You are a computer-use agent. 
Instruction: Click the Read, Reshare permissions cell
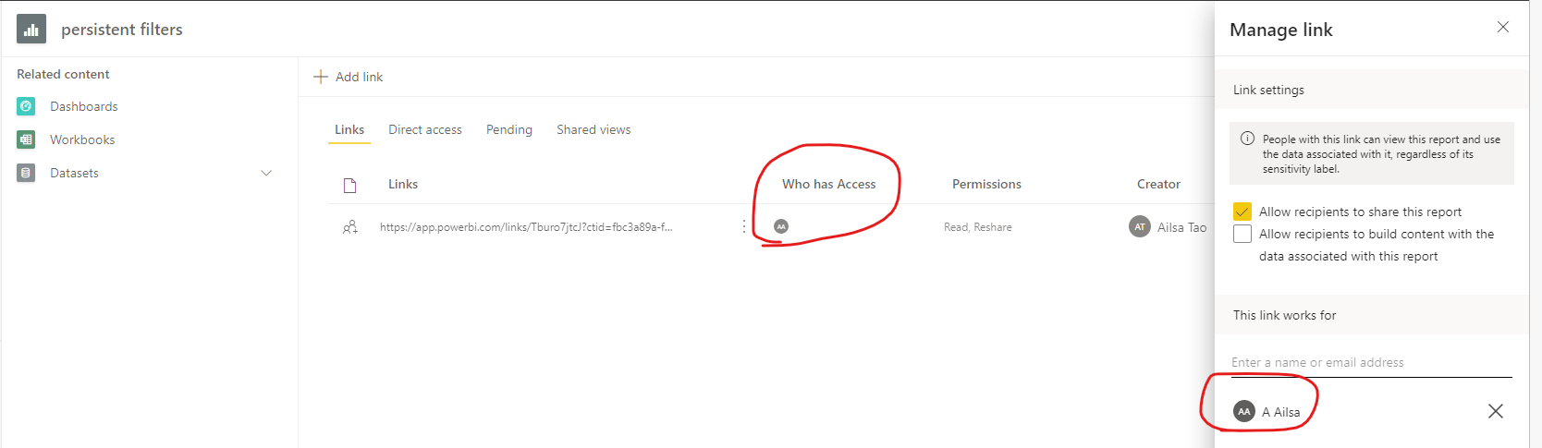tap(978, 227)
